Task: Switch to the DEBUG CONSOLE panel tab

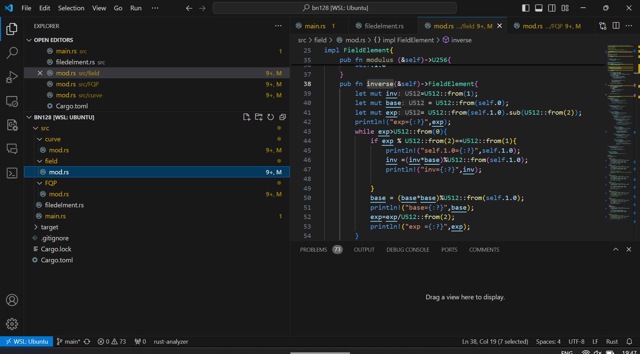Action: click(408, 250)
